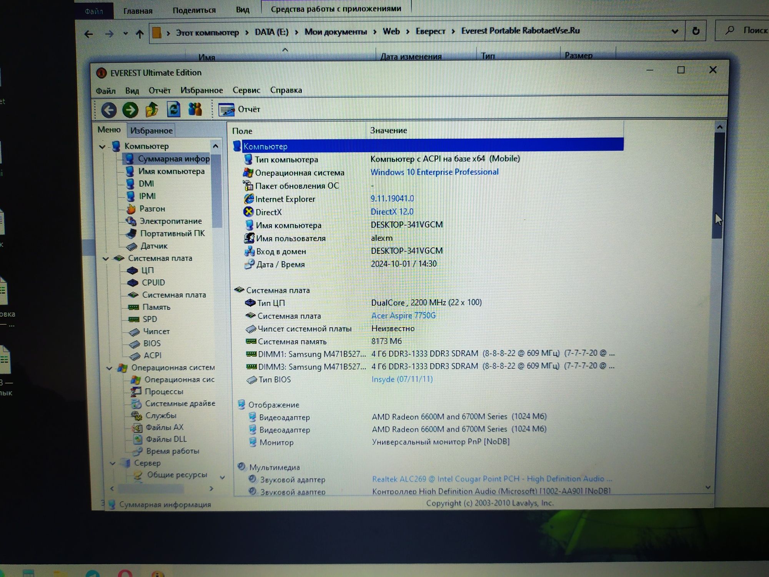Image resolution: width=769 pixels, height=577 pixels.
Task: Select DMI in the sidebar tree
Action: coord(146,184)
